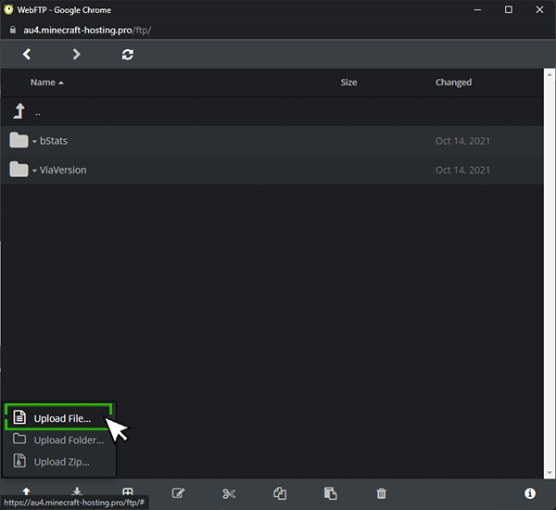Open the ViaVersion folder icon

pos(19,170)
